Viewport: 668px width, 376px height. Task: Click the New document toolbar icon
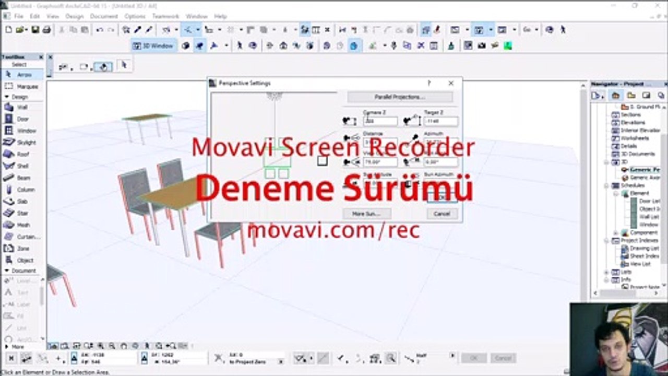pyautogui.click(x=8, y=30)
